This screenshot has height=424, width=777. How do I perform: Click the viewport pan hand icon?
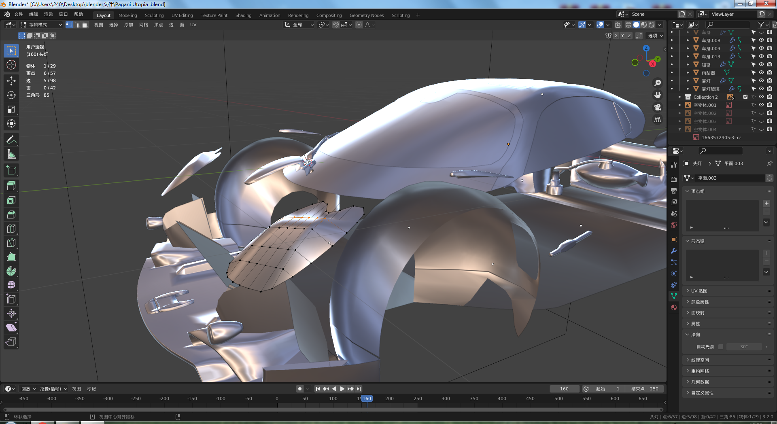(658, 95)
